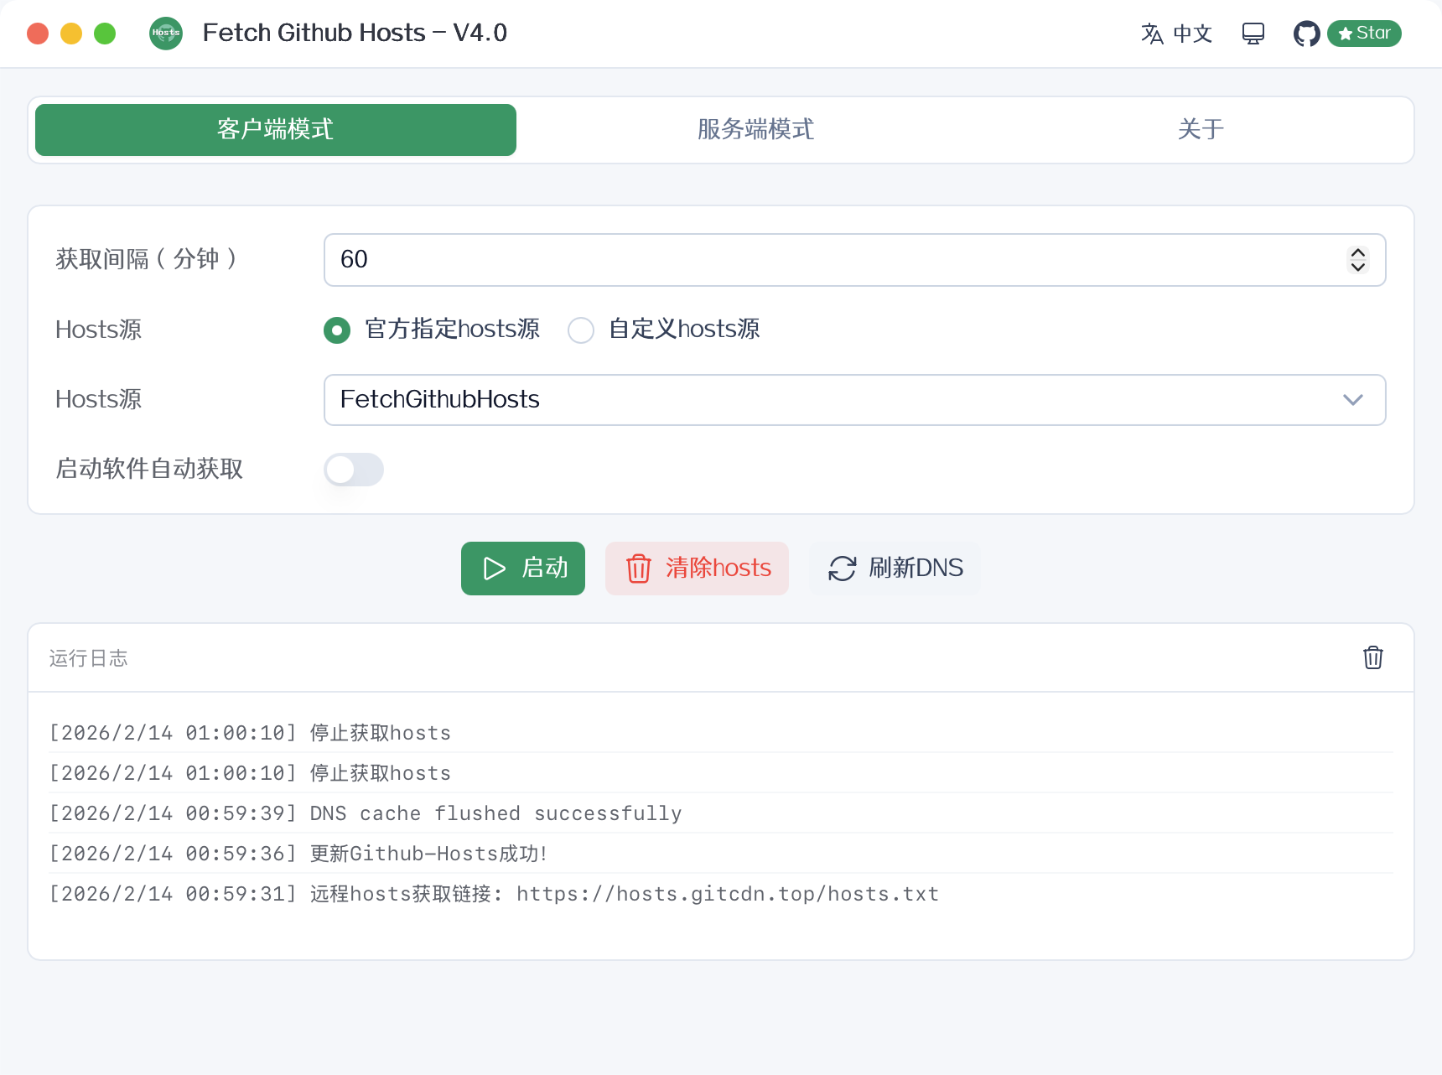Switch to the 服务端模式 tab

click(756, 130)
